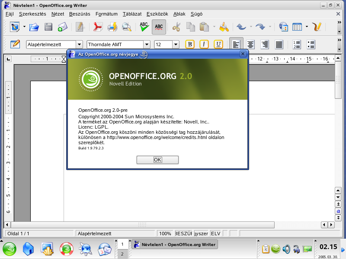This screenshot has height=259, width=346.
Task: Toggle Underline formatting
Action: click(x=218, y=44)
